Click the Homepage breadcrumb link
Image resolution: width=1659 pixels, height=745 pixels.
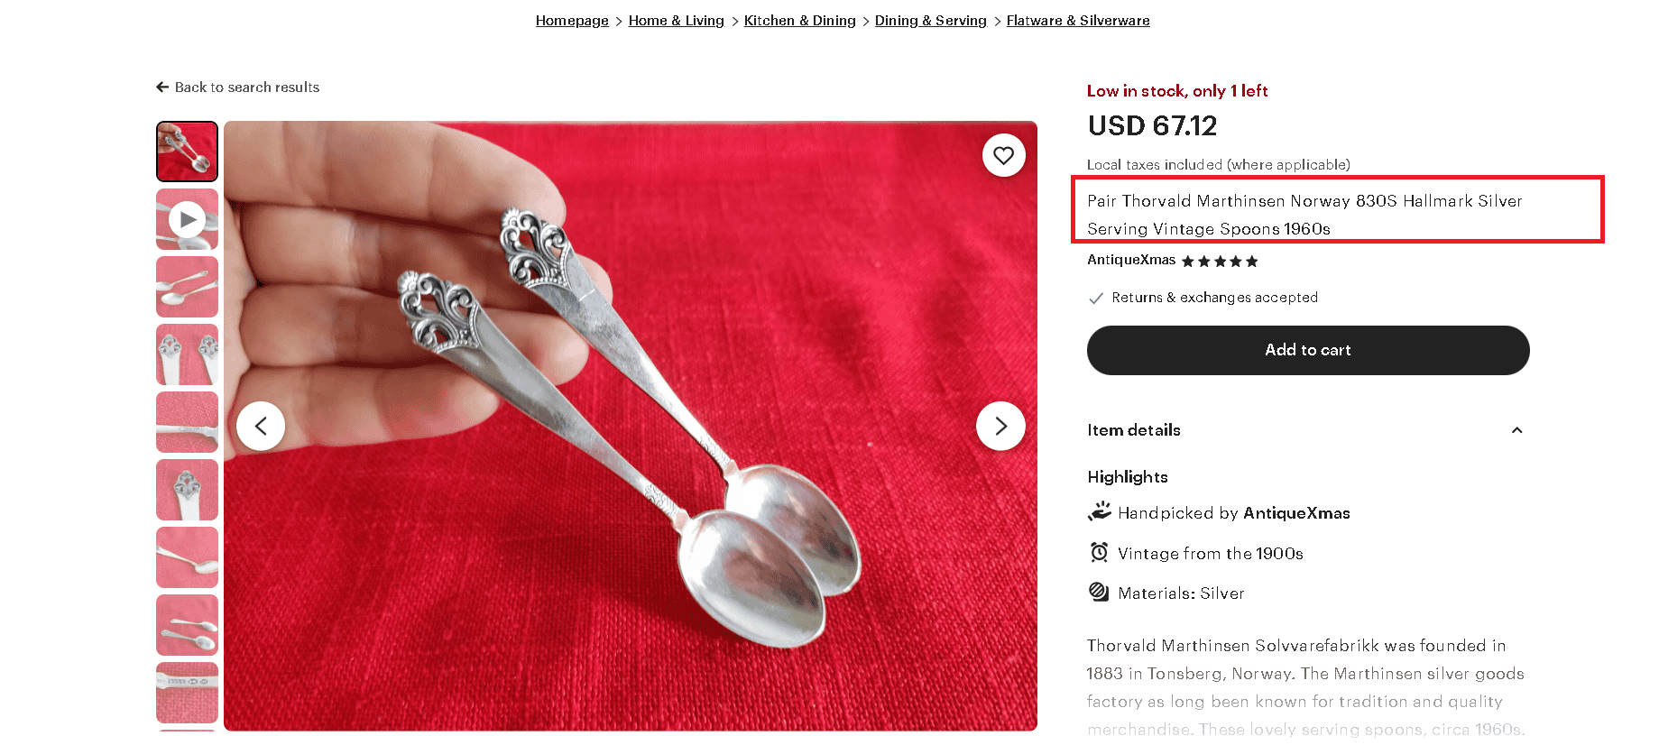tap(571, 20)
